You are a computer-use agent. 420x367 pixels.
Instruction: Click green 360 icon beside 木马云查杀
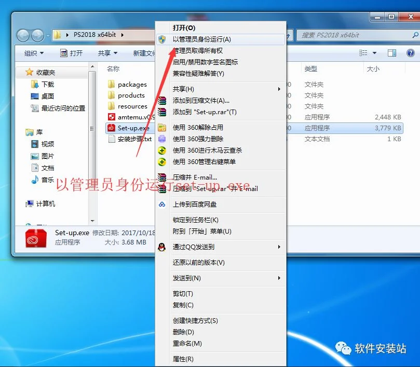tap(162, 151)
